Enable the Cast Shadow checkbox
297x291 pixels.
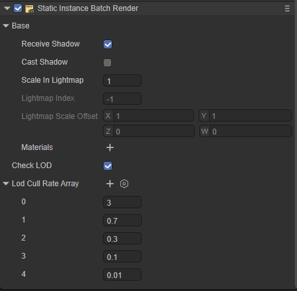point(107,63)
